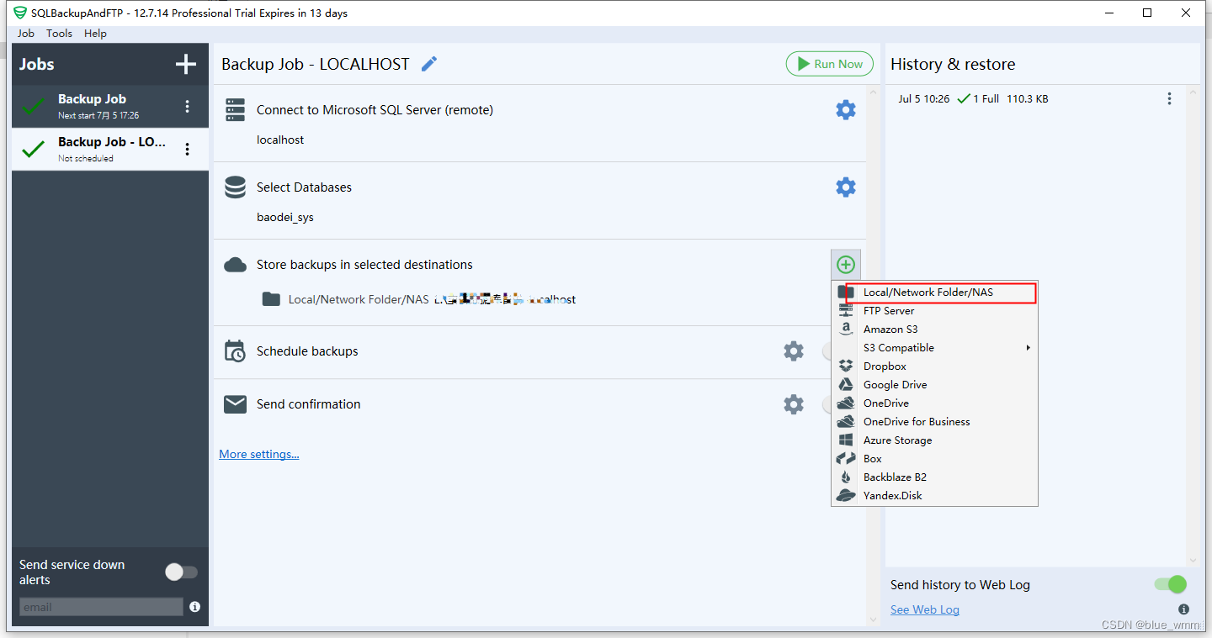
Task: Open options menu for Backup Job - LOCALHOST
Action: [x=187, y=150]
